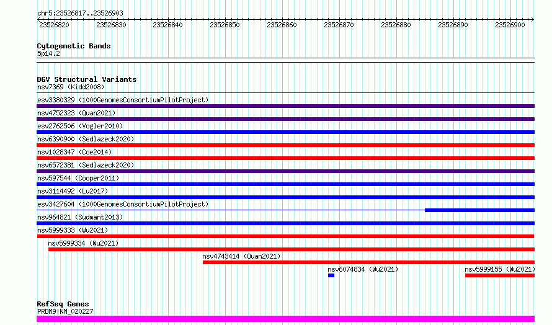The height and width of the screenshot is (325, 552).
Task: Click the blue bar of nsv597544
Action: click(x=285, y=184)
